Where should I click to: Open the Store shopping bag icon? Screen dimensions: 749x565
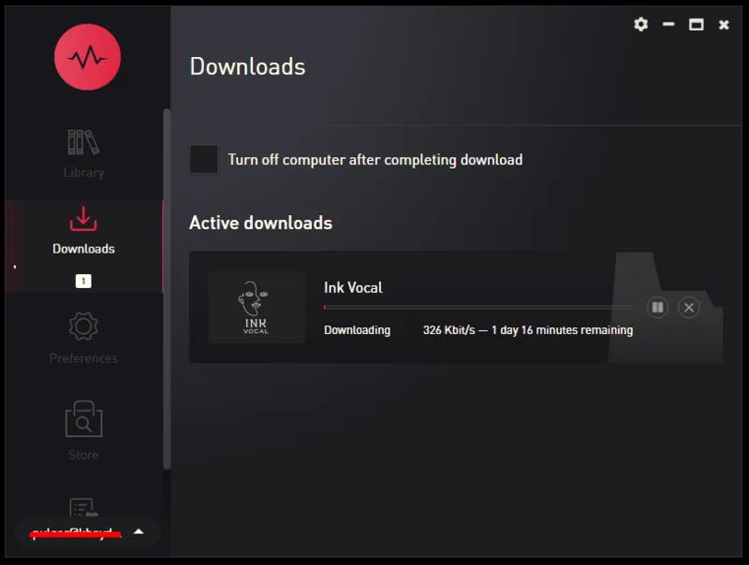tap(83, 418)
